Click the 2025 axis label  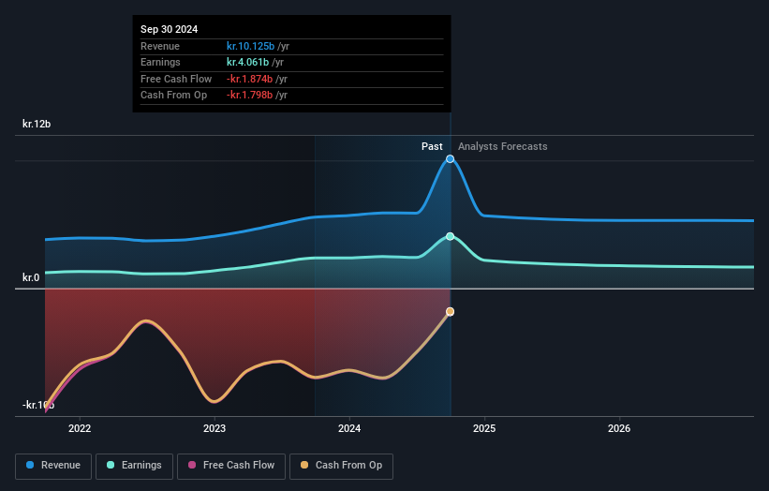pyautogui.click(x=484, y=428)
